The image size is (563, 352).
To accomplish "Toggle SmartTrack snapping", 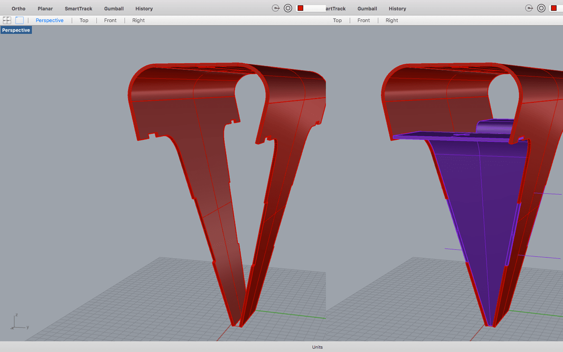I will [78, 8].
